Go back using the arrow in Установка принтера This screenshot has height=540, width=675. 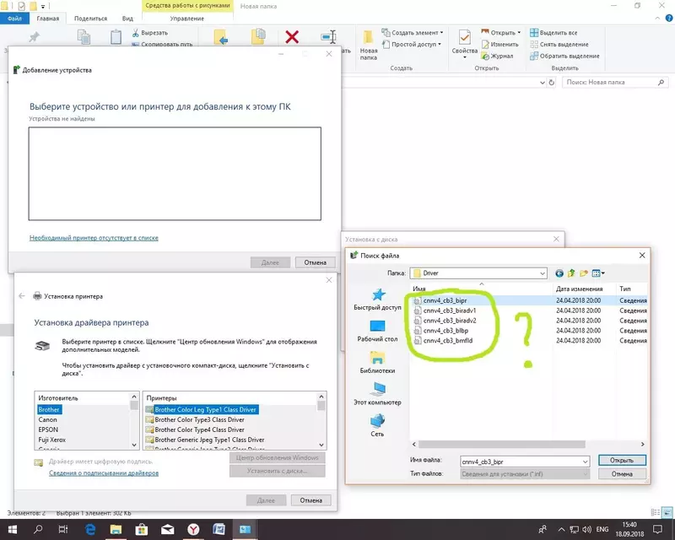coord(22,296)
